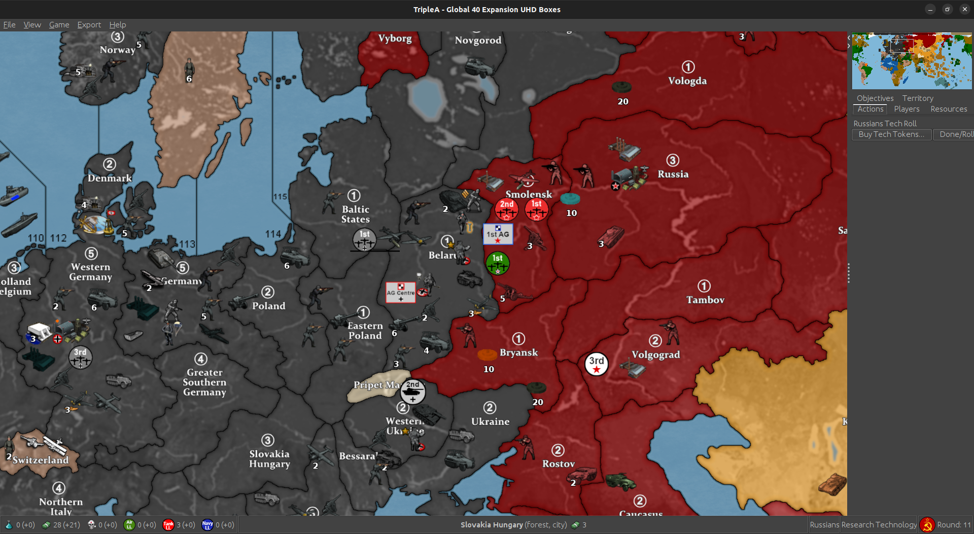Open the File menu
974x534 pixels.
(9, 24)
